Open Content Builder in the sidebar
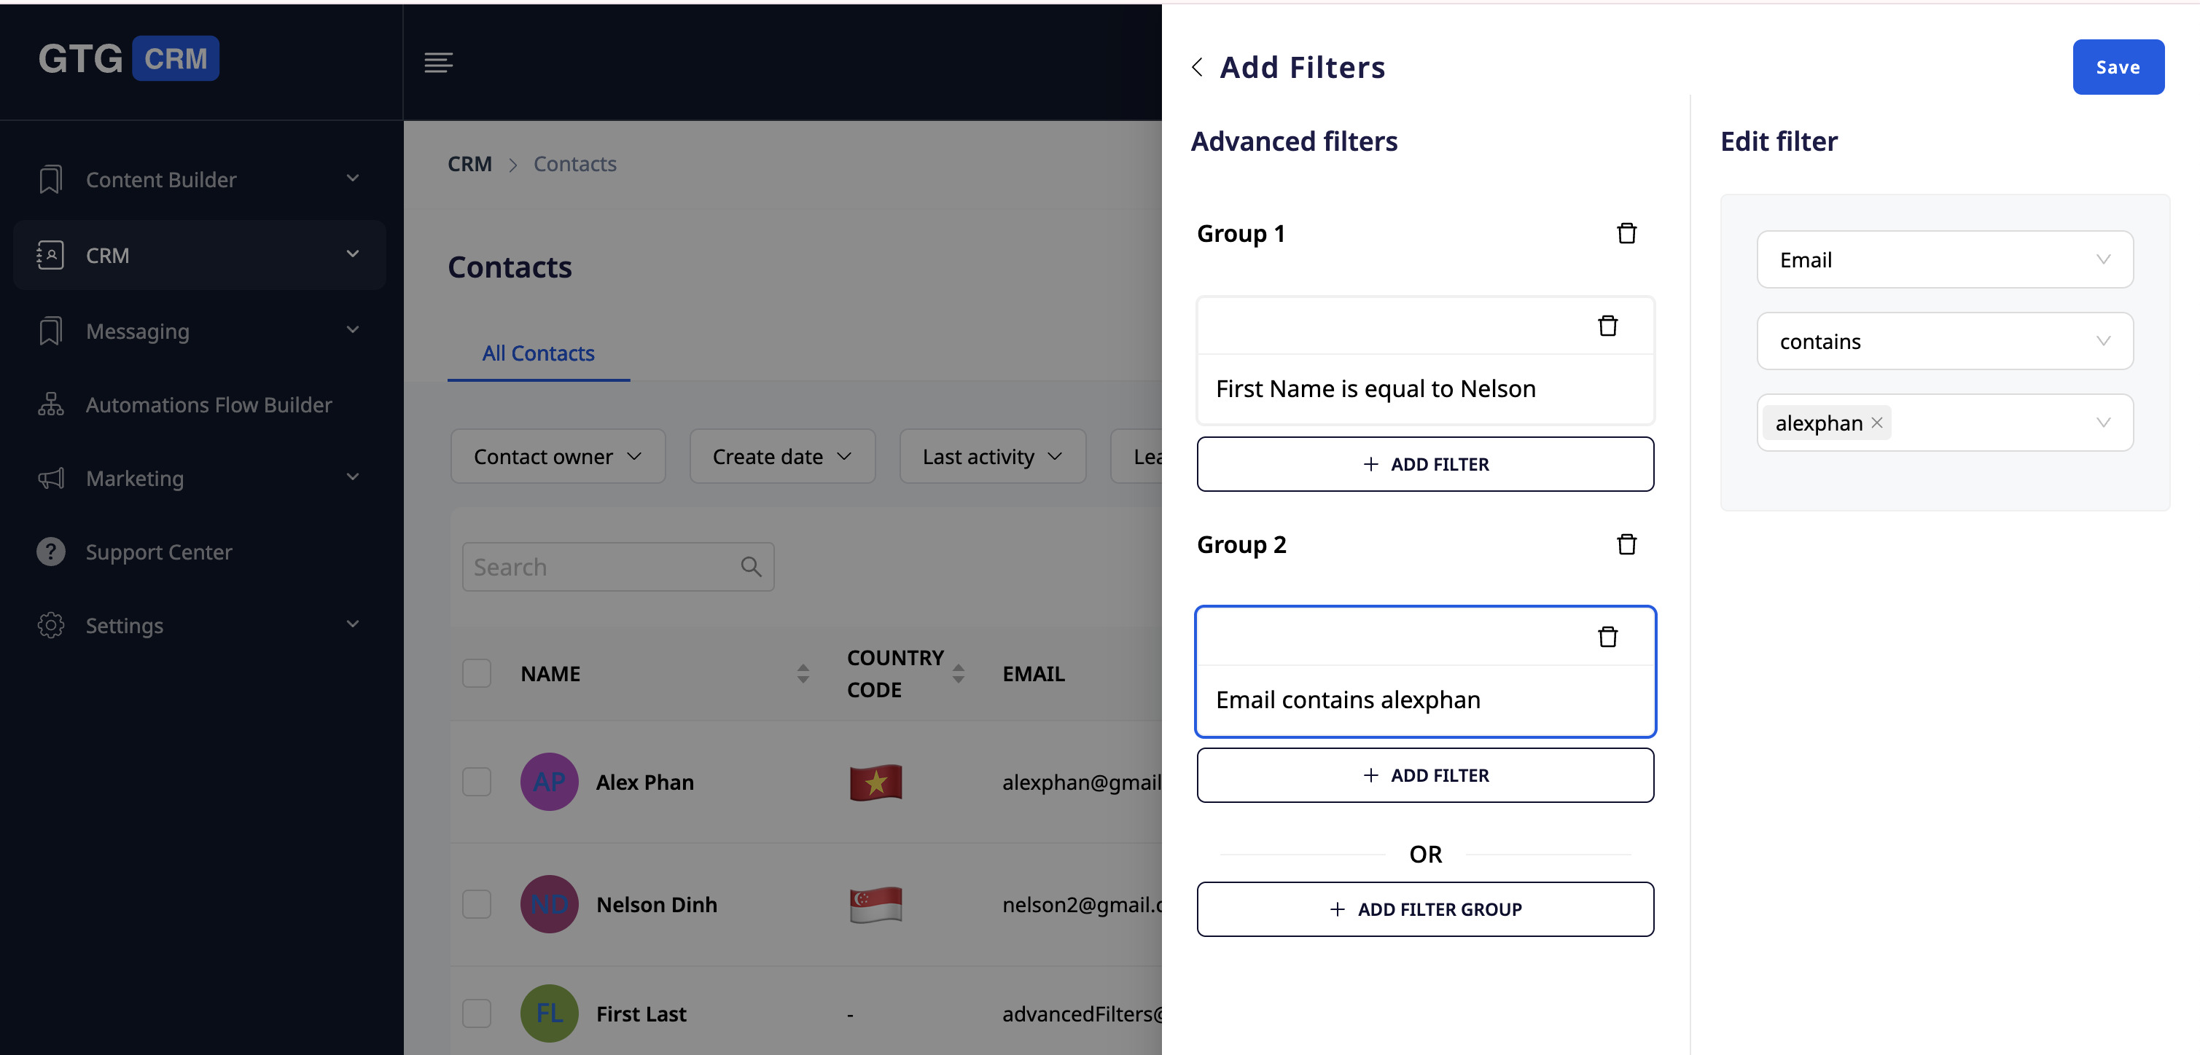 (x=200, y=179)
